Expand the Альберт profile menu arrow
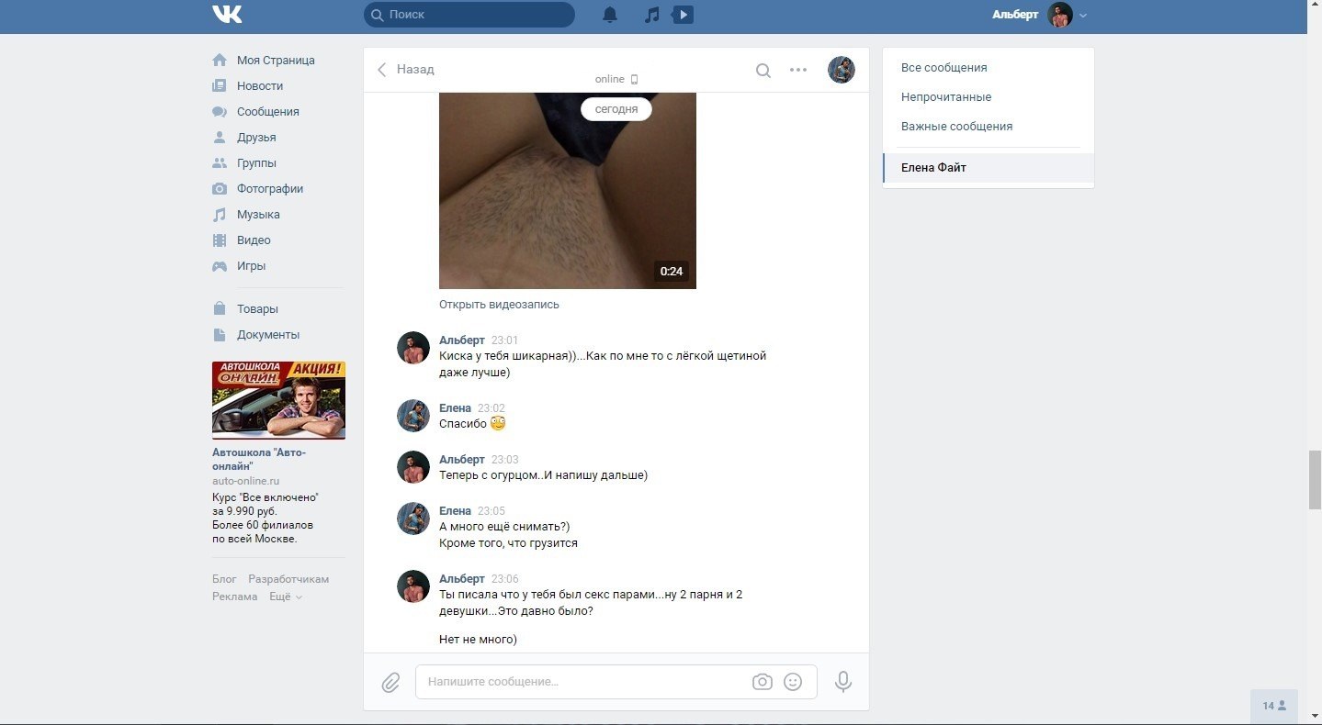Image resolution: width=1322 pixels, height=725 pixels. [x=1083, y=16]
